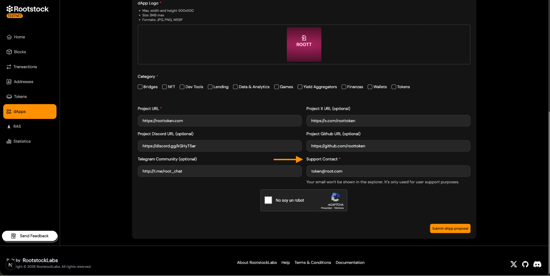This screenshot has width=550, height=276.
Task: Enable the Dev Tools category checkbox
Action: tap(182, 87)
